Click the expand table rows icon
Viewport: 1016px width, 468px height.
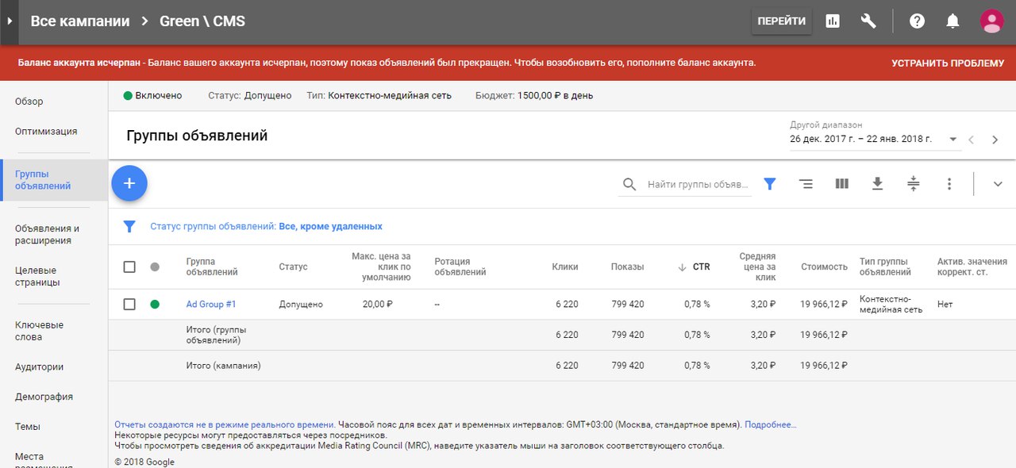[x=914, y=184]
